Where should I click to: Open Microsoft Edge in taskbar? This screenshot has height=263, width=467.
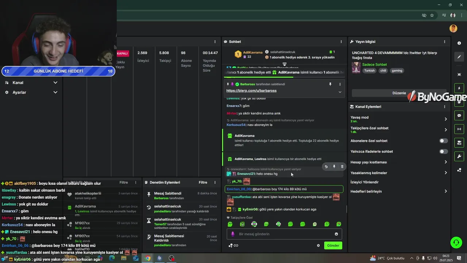coord(112,258)
